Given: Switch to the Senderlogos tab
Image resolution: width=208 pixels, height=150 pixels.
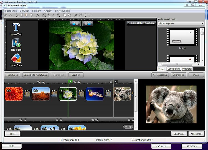Looking at the screenshot, I should [x=174, y=69].
